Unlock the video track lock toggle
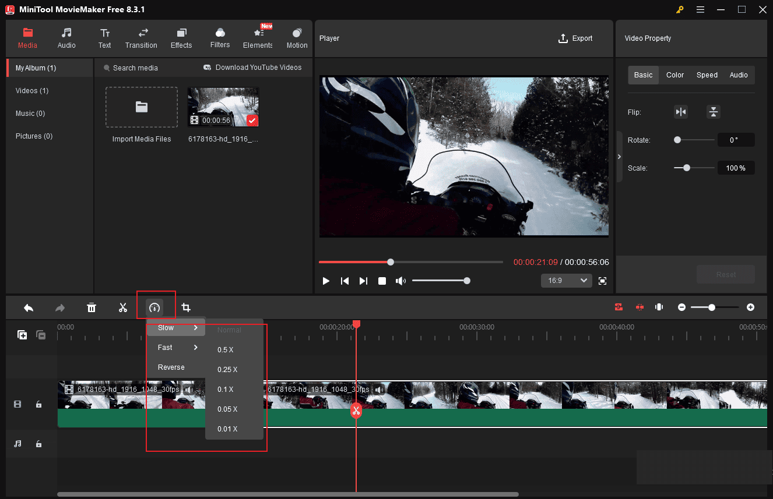The image size is (773, 499). [38, 404]
